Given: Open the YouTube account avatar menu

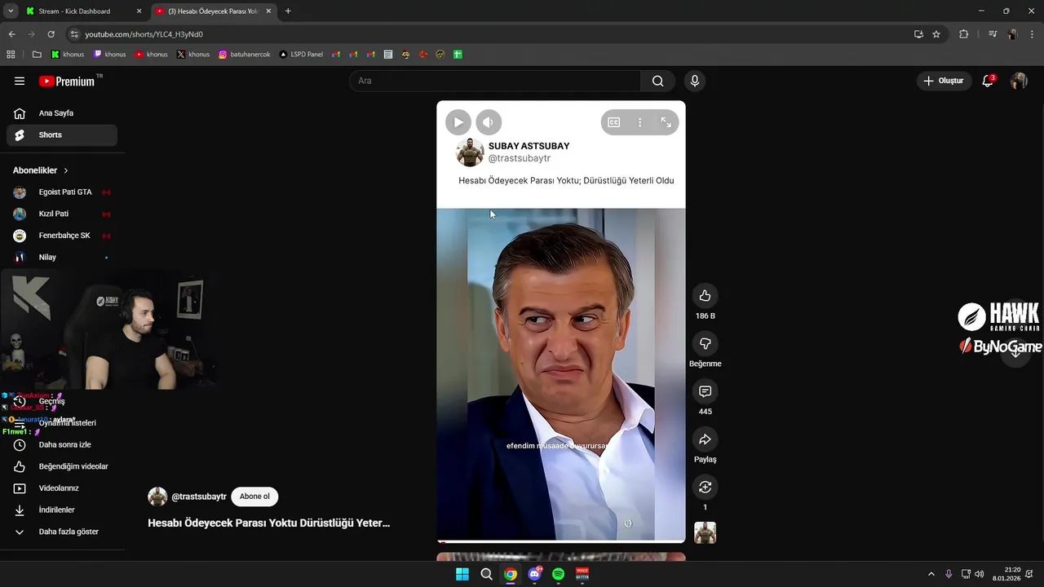Looking at the screenshot, I should coord(1019,81).
